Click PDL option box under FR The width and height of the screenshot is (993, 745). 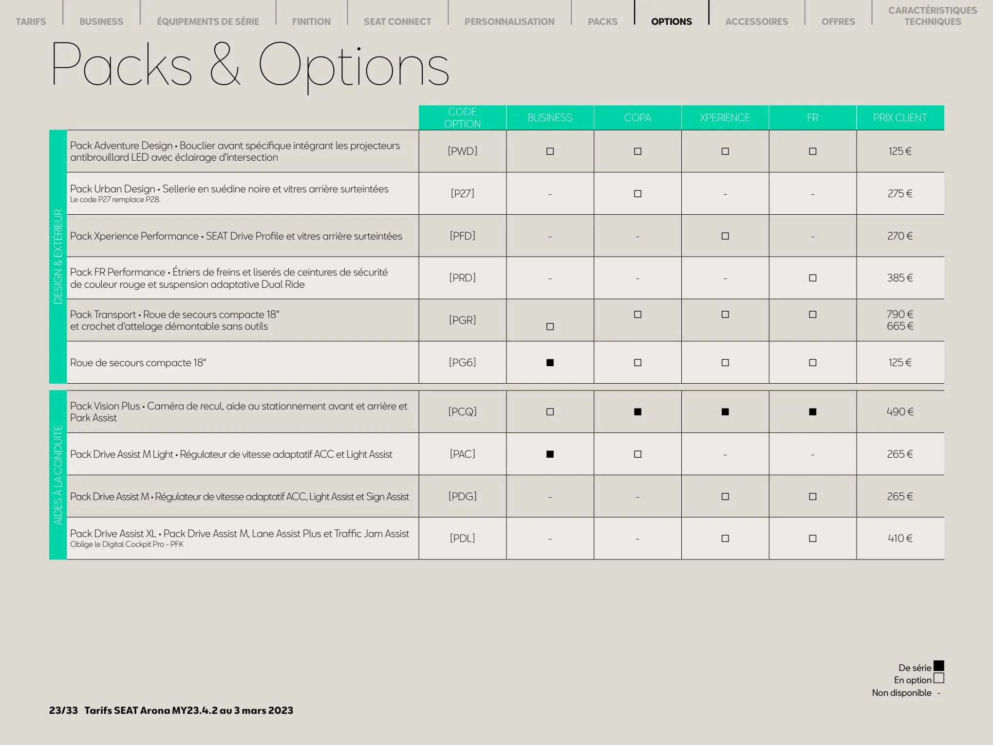click(812, 539)
